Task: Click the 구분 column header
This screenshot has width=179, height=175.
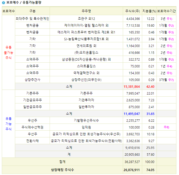Action: 33,11
